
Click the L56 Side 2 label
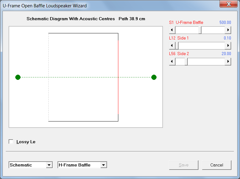tap(179, 54)
